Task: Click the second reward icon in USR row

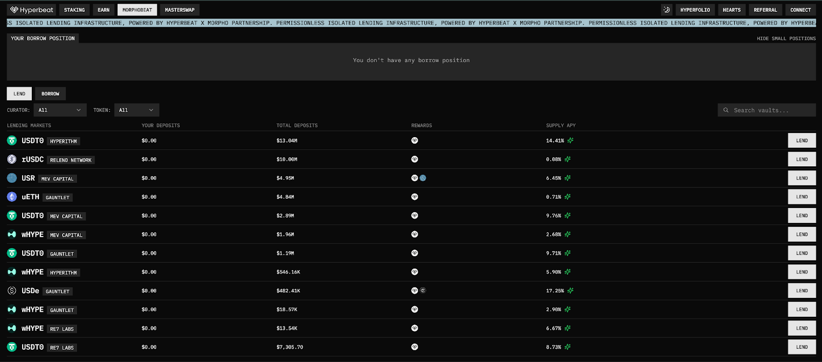Action: tap(423, 178)
